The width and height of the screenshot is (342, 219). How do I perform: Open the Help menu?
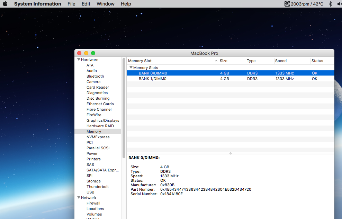click(126, 4)
